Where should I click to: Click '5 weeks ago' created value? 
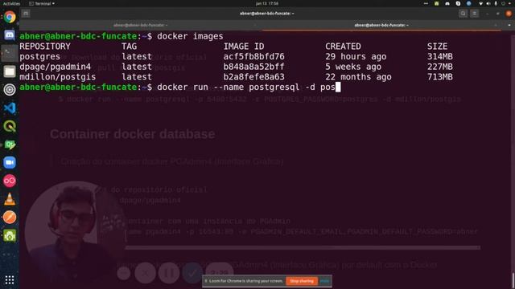(x=353, y=67)
